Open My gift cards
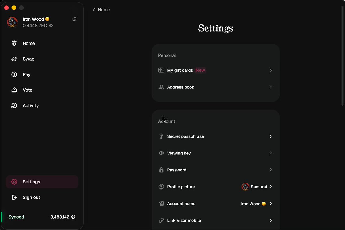The width and height of the screenshot is (345, 230). coord(216,70)
